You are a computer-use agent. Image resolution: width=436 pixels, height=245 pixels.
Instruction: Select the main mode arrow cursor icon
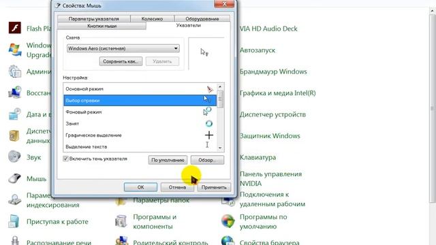[x=210, y=89]
